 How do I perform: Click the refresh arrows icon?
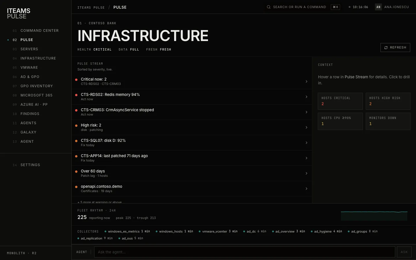point(386,48)
